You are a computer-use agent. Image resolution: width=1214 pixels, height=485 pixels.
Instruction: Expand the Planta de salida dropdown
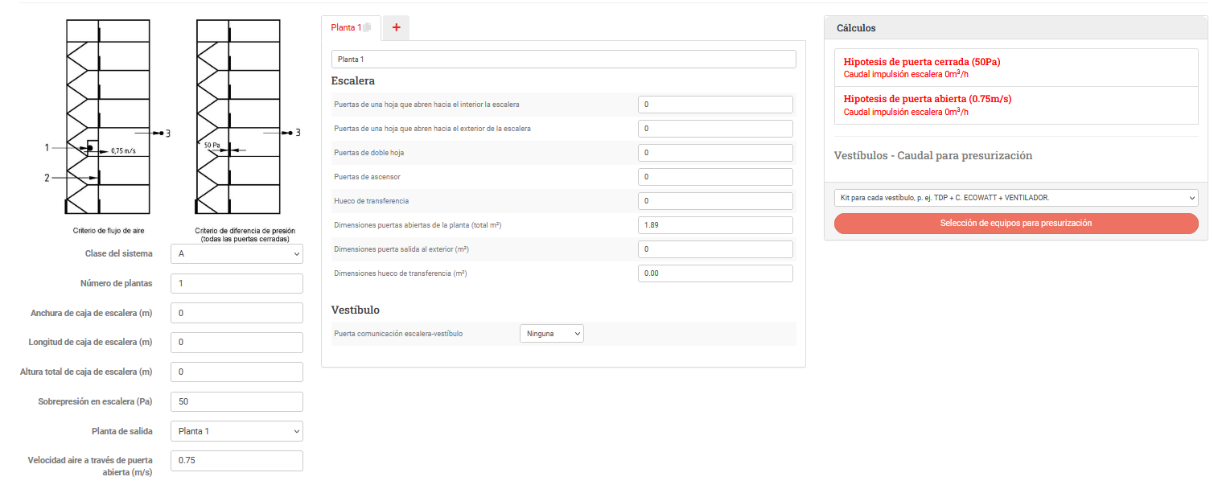point(237,431)
